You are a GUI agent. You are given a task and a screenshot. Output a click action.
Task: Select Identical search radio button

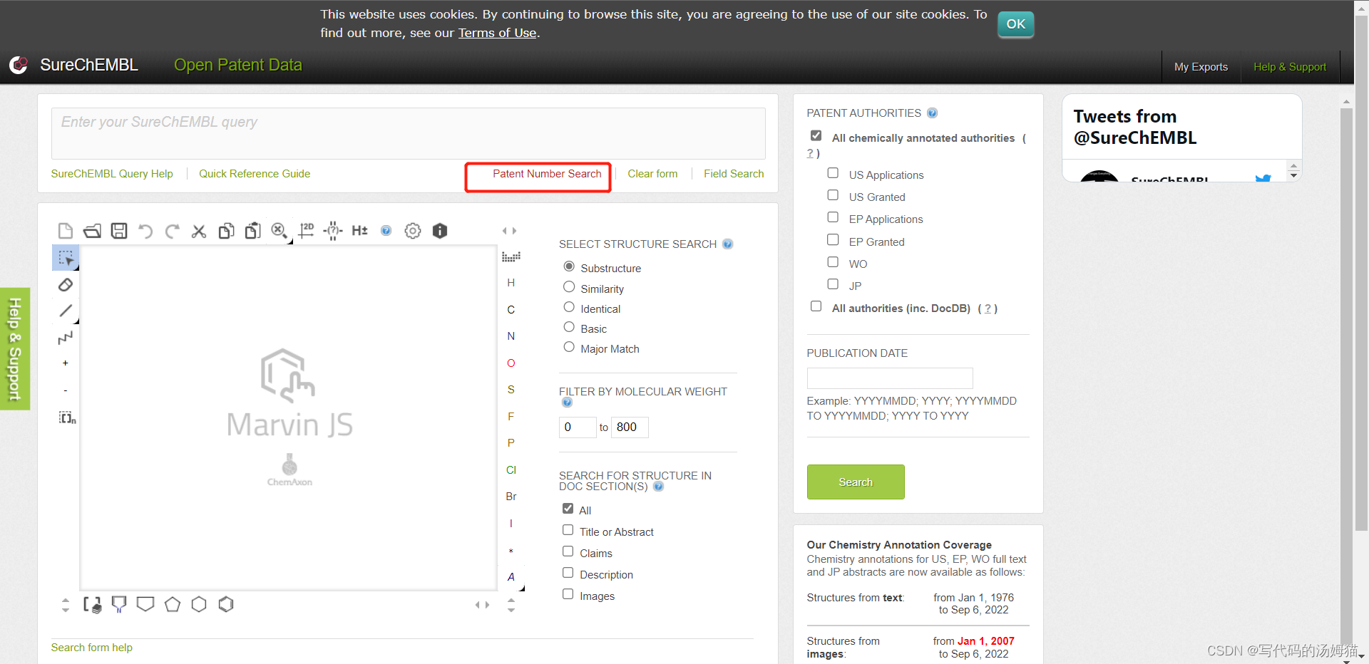click(x=569, y=307)
